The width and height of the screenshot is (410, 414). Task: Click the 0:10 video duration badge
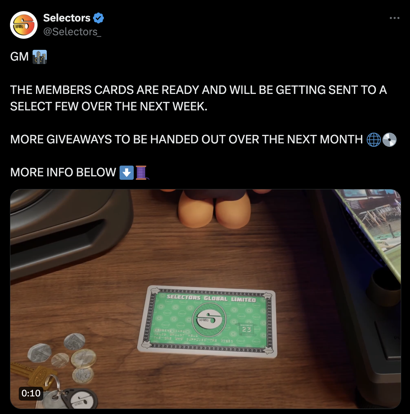point(31,393)
